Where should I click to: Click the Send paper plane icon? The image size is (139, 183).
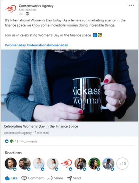(69, 178)
